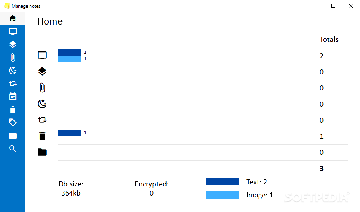The height and width of the screenshot is (212, 360).
Task: Click the trash row icon in chart
Action: 42,136
